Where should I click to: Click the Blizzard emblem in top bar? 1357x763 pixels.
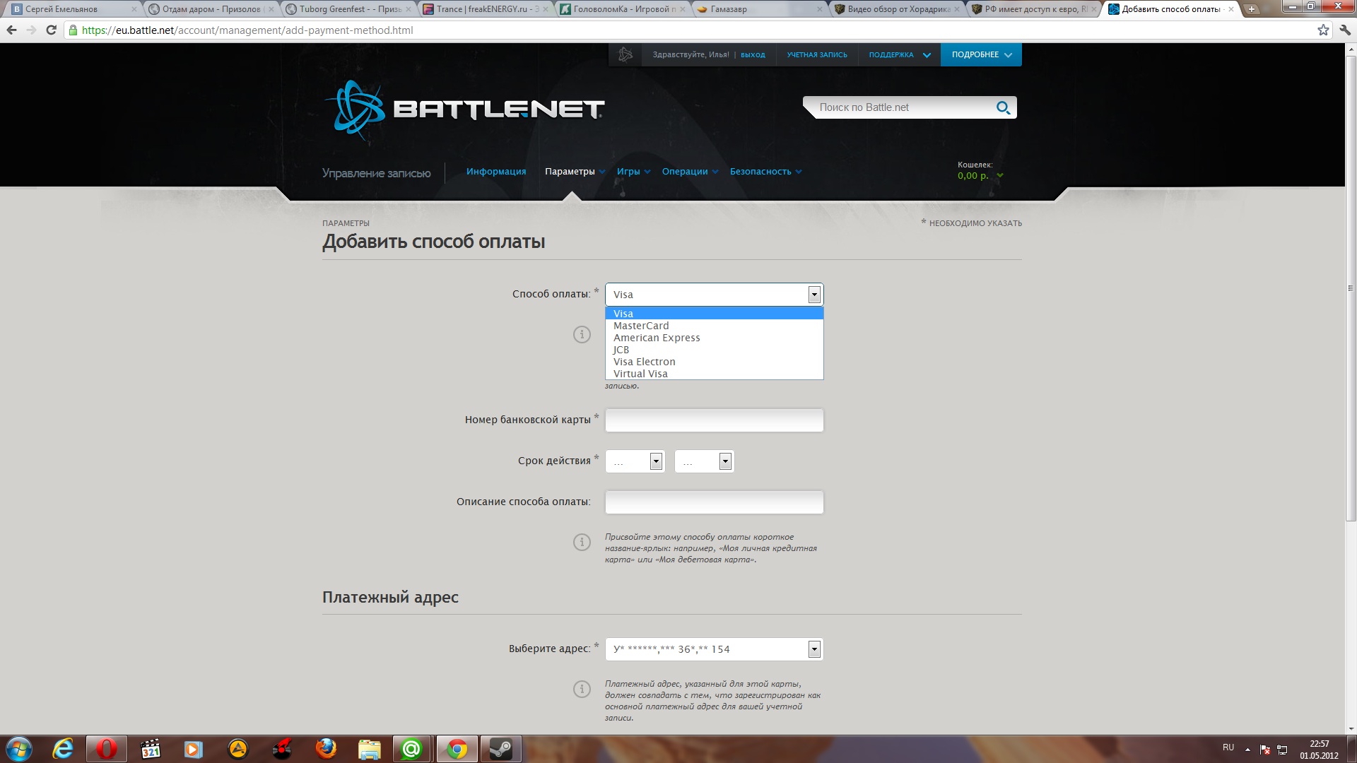625,54
